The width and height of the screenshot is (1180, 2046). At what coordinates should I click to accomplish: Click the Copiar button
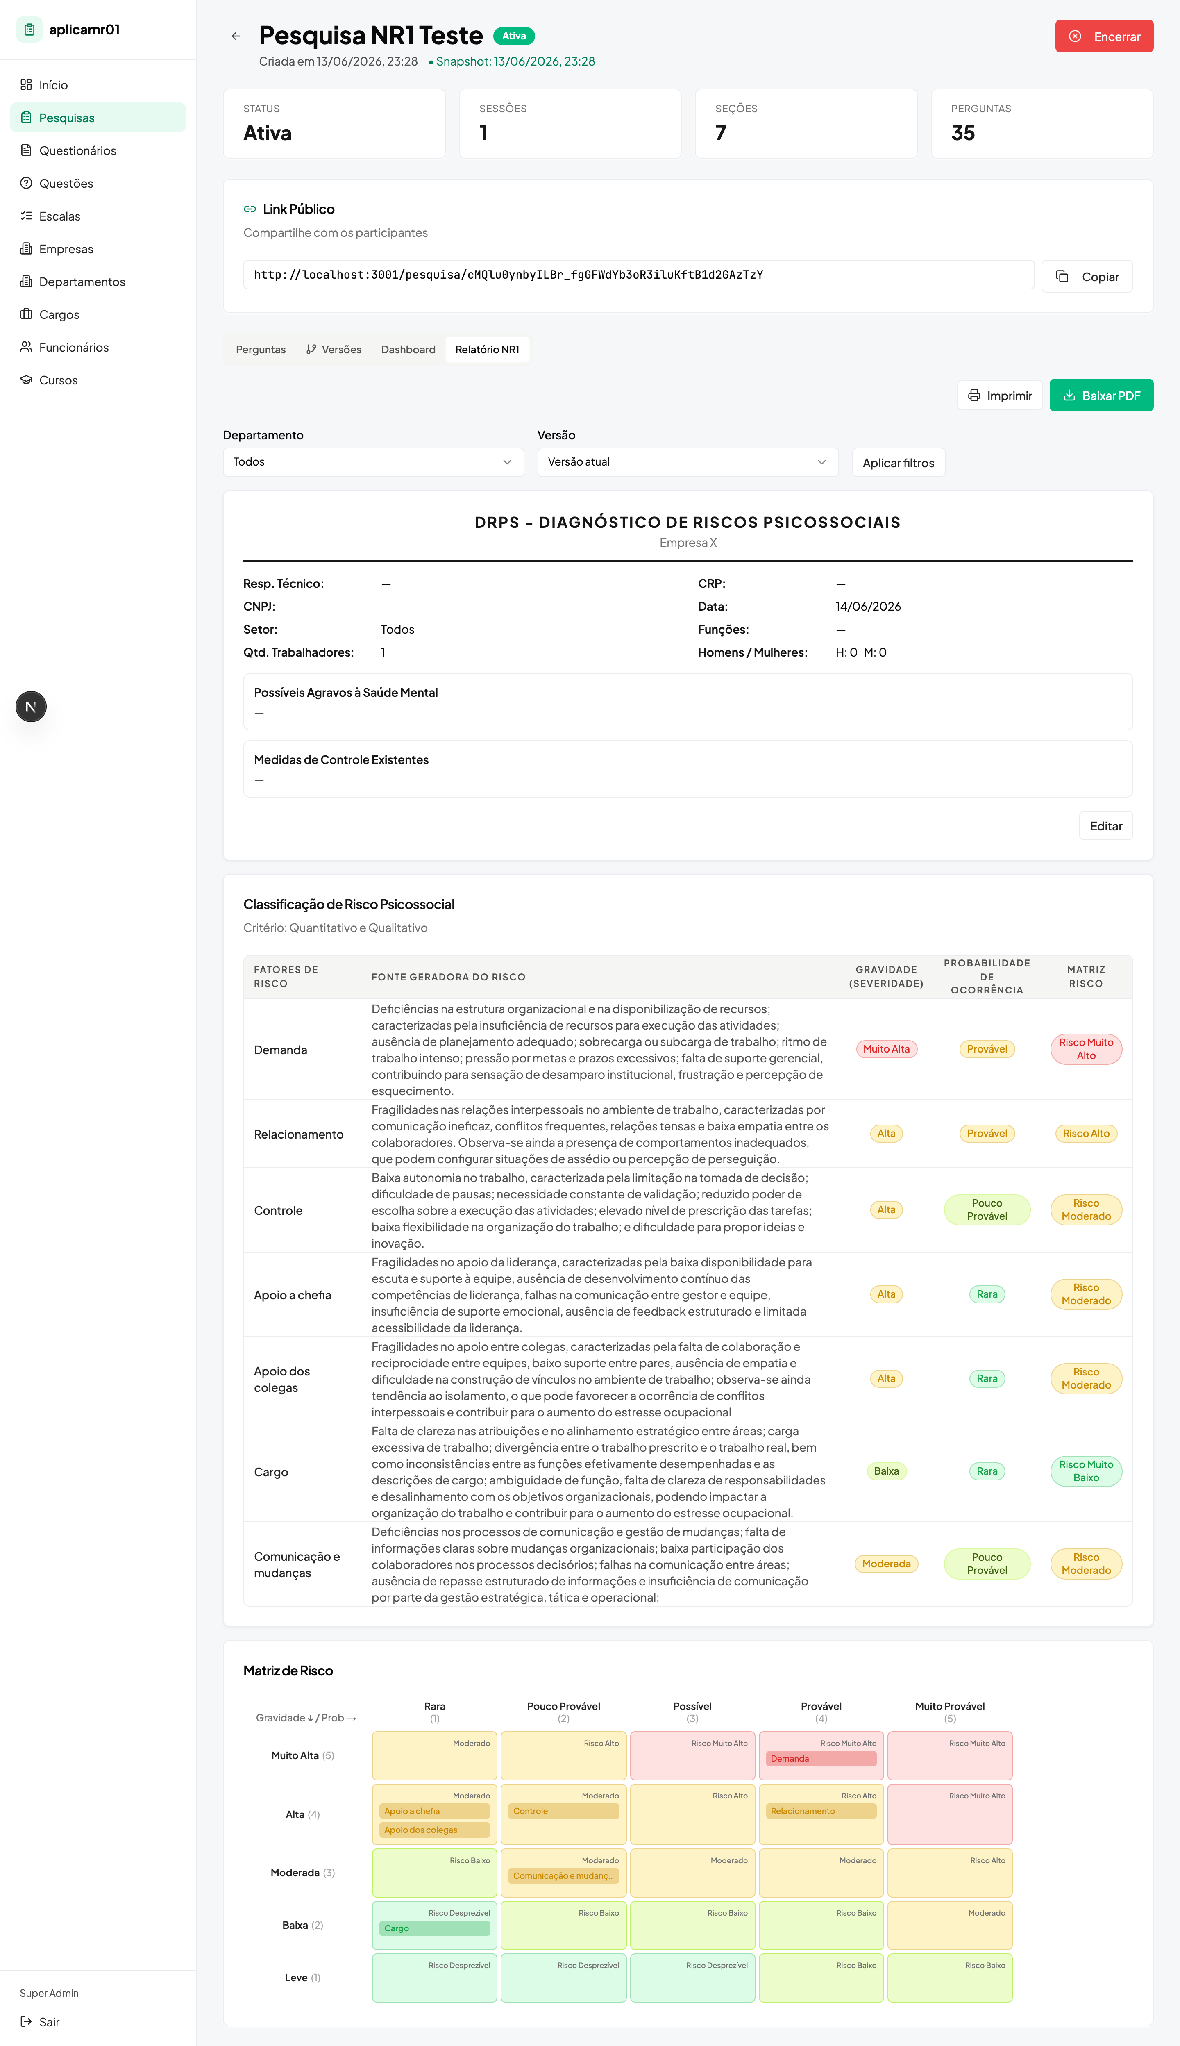tap(1087, 276)
